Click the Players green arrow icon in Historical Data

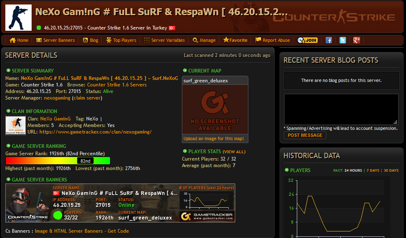287,170
